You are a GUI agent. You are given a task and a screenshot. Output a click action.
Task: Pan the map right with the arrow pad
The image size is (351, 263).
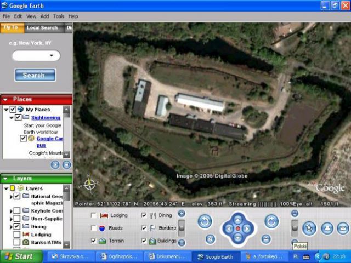[247, 229]
